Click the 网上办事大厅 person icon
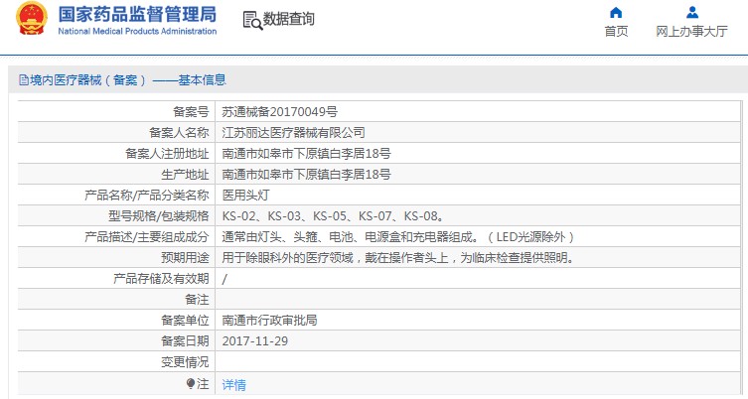The height and width of the screenshot is (399, 748). click(692, 12)
